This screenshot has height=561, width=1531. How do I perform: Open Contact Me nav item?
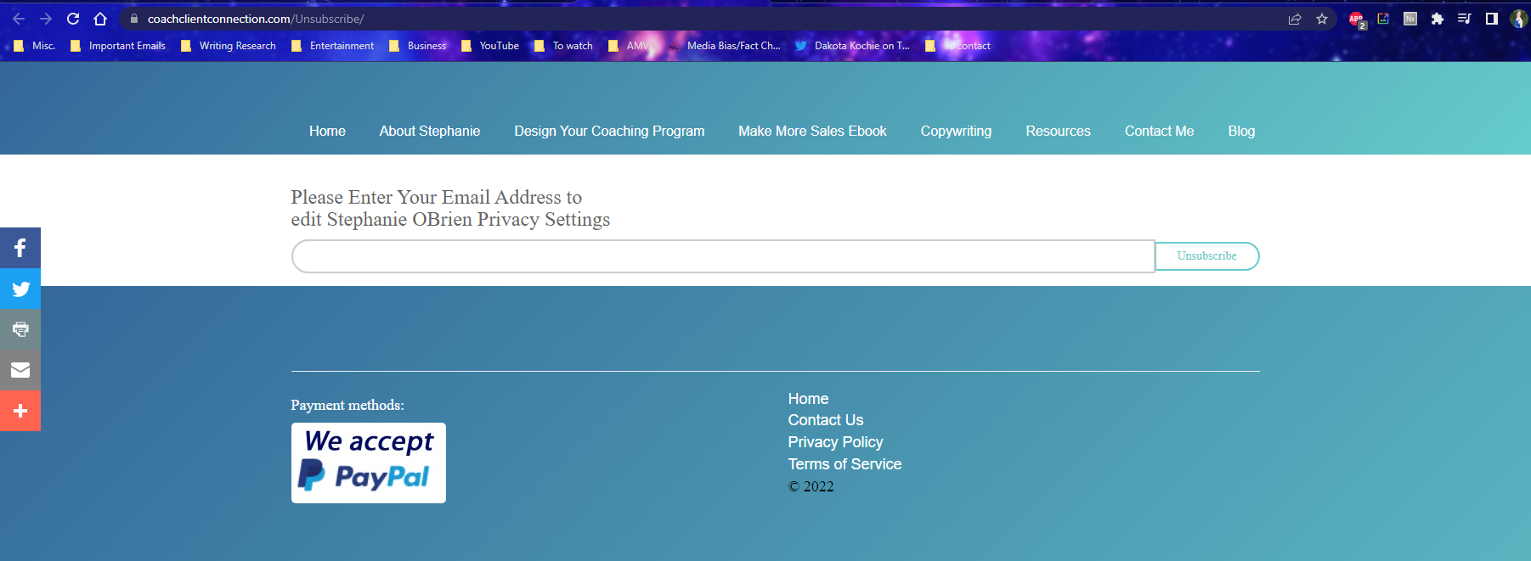click(1159, 131)
